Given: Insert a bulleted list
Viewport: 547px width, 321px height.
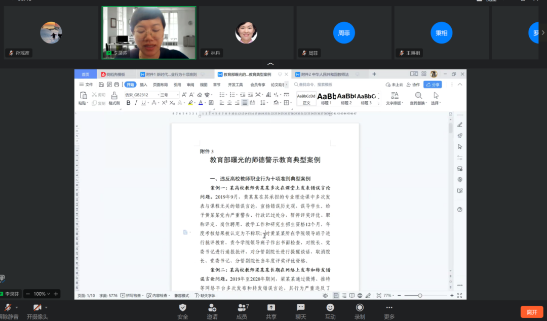Looking at the screenshot, I should click(221, 95).
